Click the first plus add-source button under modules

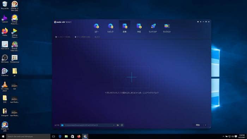(x=63, y=37)
